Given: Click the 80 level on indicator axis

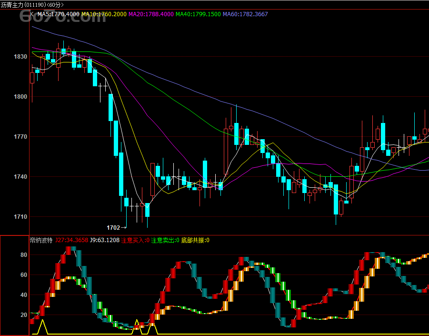Looking at the screenshot, I should [x=24, y=255].
